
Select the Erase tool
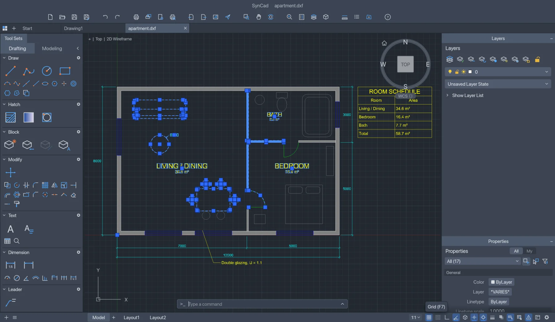tap(73, 195)
